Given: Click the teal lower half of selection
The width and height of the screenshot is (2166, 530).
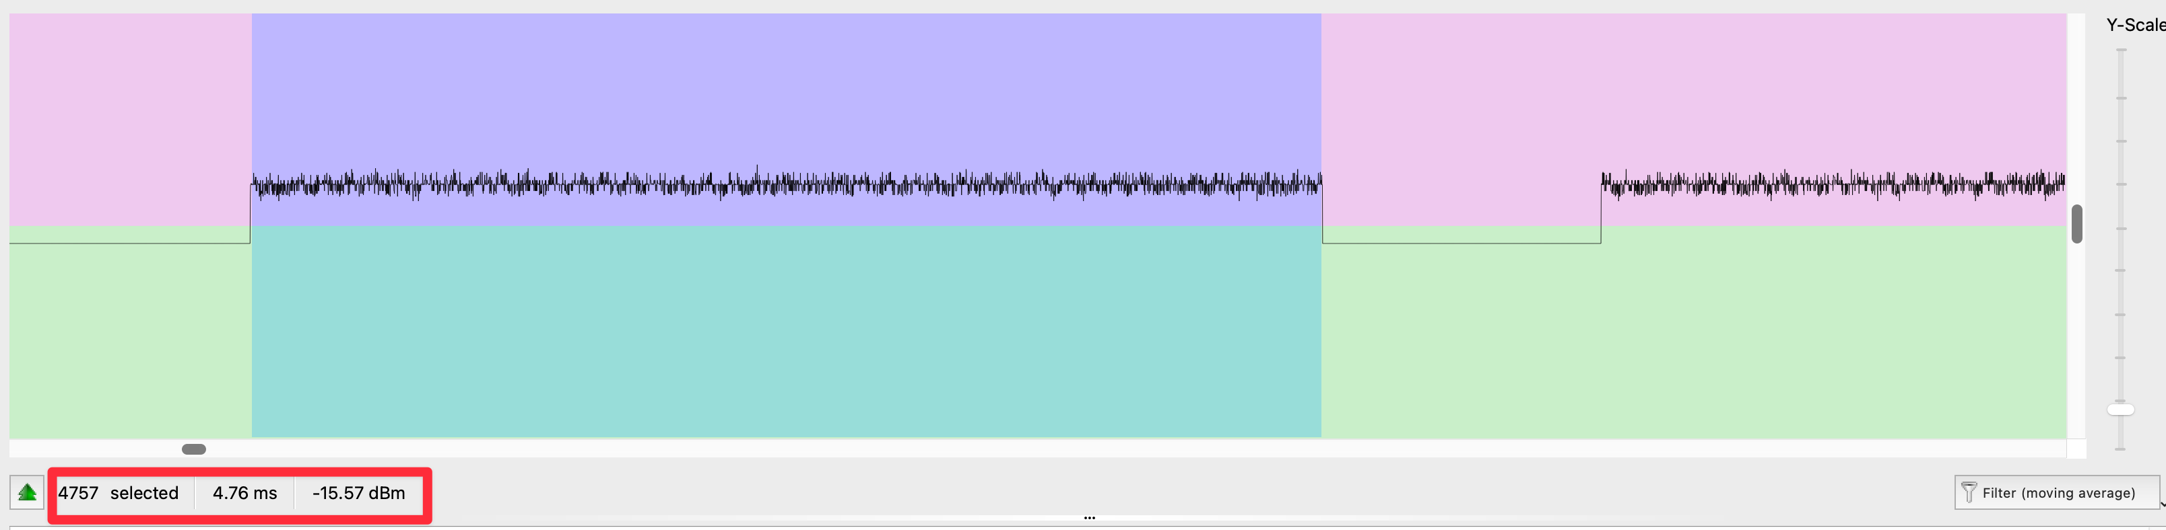Looking at the screenshot, I should [786, 332].
